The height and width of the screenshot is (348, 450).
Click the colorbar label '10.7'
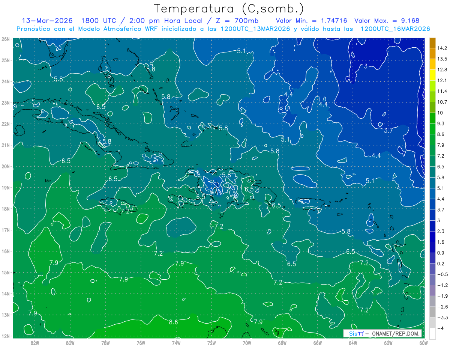coord(442,102)
